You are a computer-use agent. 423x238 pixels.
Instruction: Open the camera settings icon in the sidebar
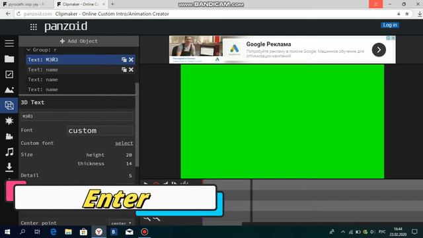click(9, 136)
